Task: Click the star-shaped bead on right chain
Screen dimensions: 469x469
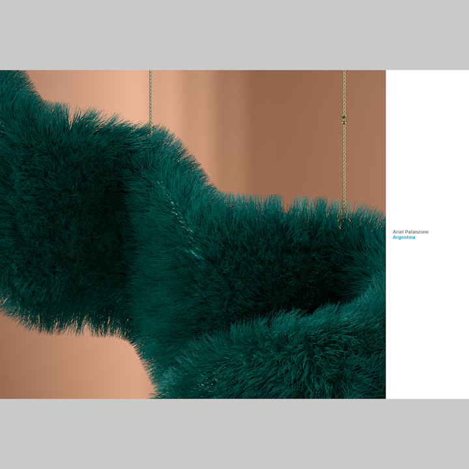Action: click(344, 119)
